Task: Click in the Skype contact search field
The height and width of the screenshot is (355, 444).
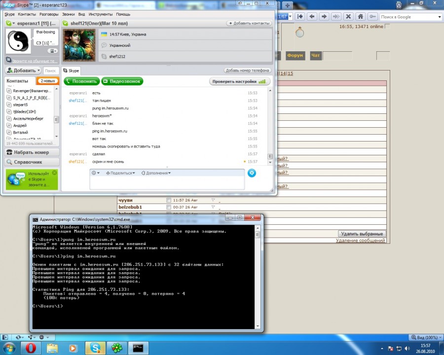Action: 51,71
